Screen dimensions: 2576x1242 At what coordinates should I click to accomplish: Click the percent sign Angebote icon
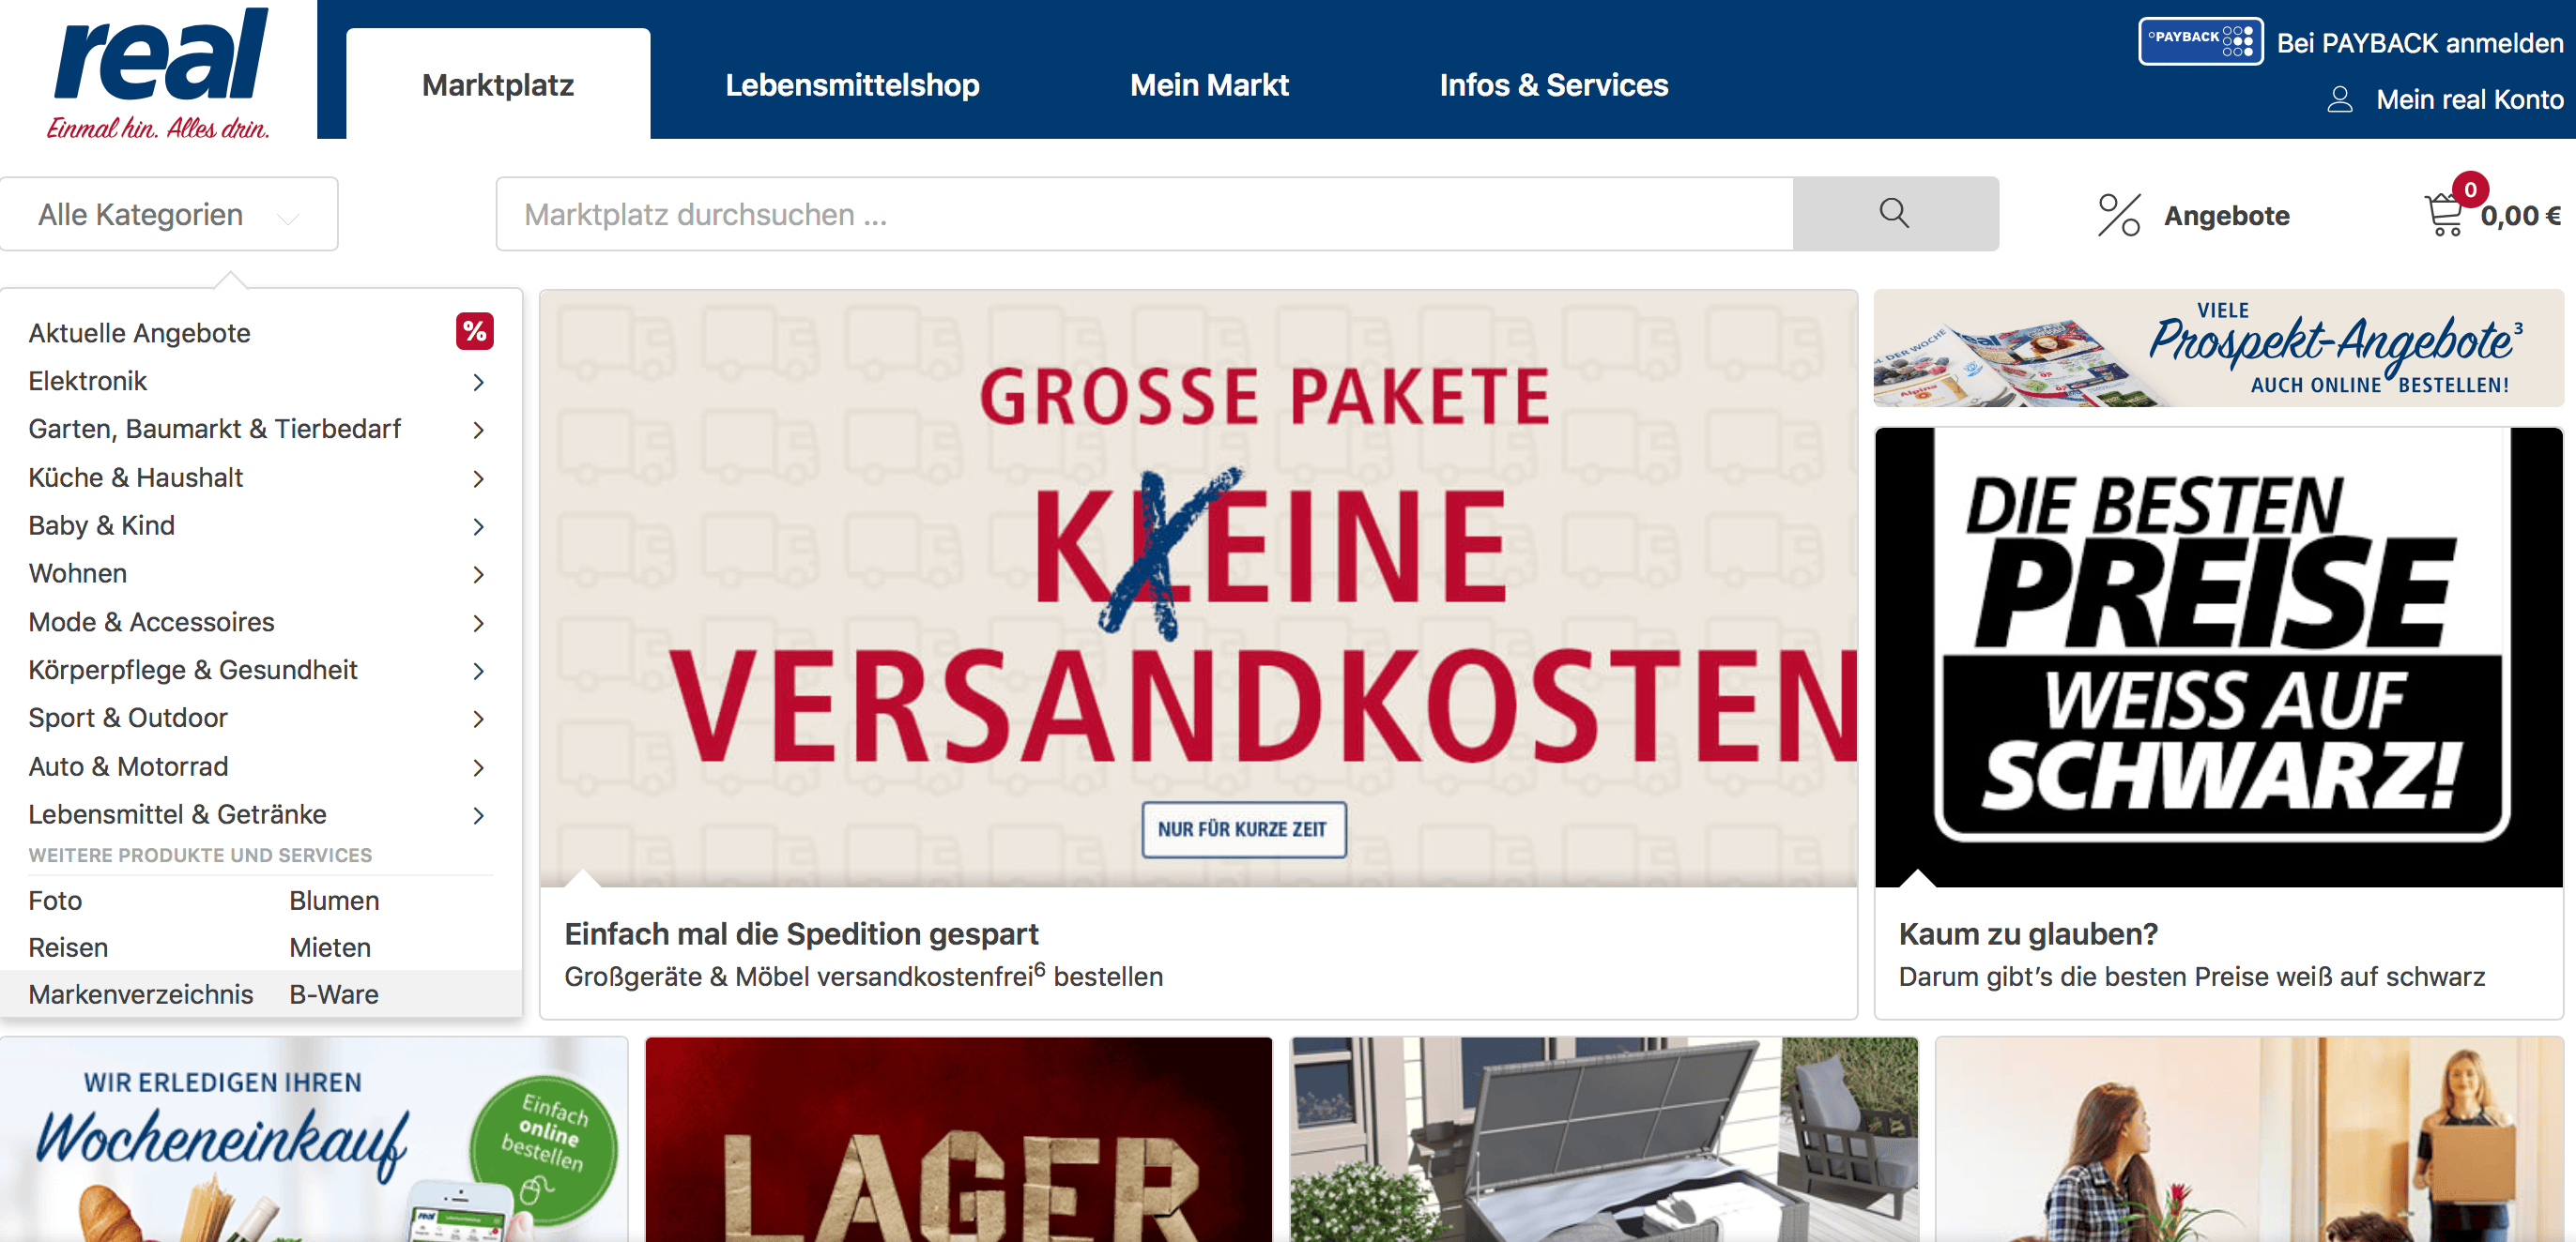pyautogui.click(x=2118, y=215)
